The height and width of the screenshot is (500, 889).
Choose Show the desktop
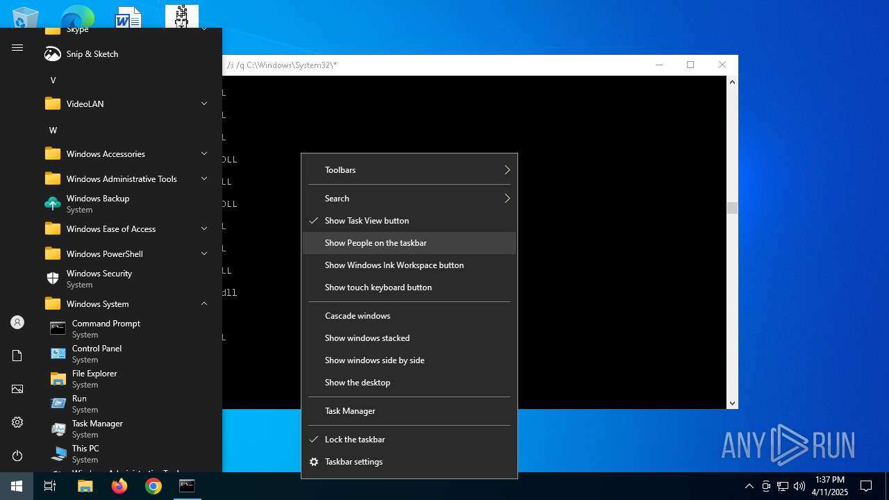pos(410,383)
